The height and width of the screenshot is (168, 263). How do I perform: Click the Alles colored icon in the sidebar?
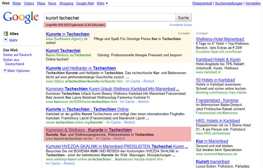tap(6, 34)
